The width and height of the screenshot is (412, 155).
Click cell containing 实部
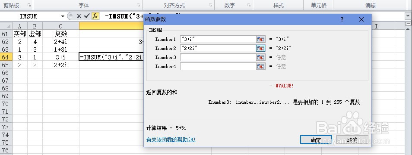[20, 34]
